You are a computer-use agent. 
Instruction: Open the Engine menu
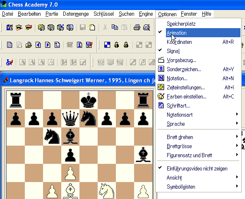[x=146, y=14]
